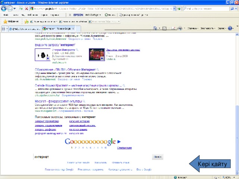
Task: Open the Онлайн Казино Кристалл result
Action: [x=78, y=85]
